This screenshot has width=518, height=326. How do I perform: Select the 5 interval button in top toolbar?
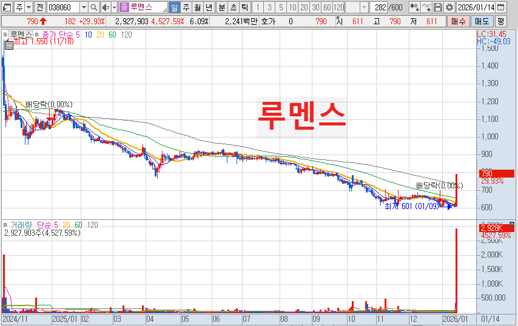coord(281,7)
